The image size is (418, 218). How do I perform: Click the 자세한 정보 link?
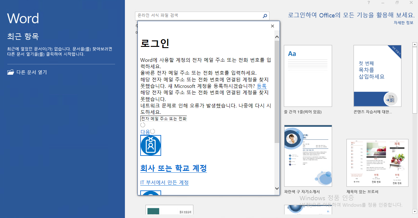point(404,23)
